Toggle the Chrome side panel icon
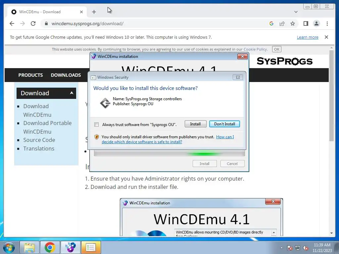 point(306,23)
